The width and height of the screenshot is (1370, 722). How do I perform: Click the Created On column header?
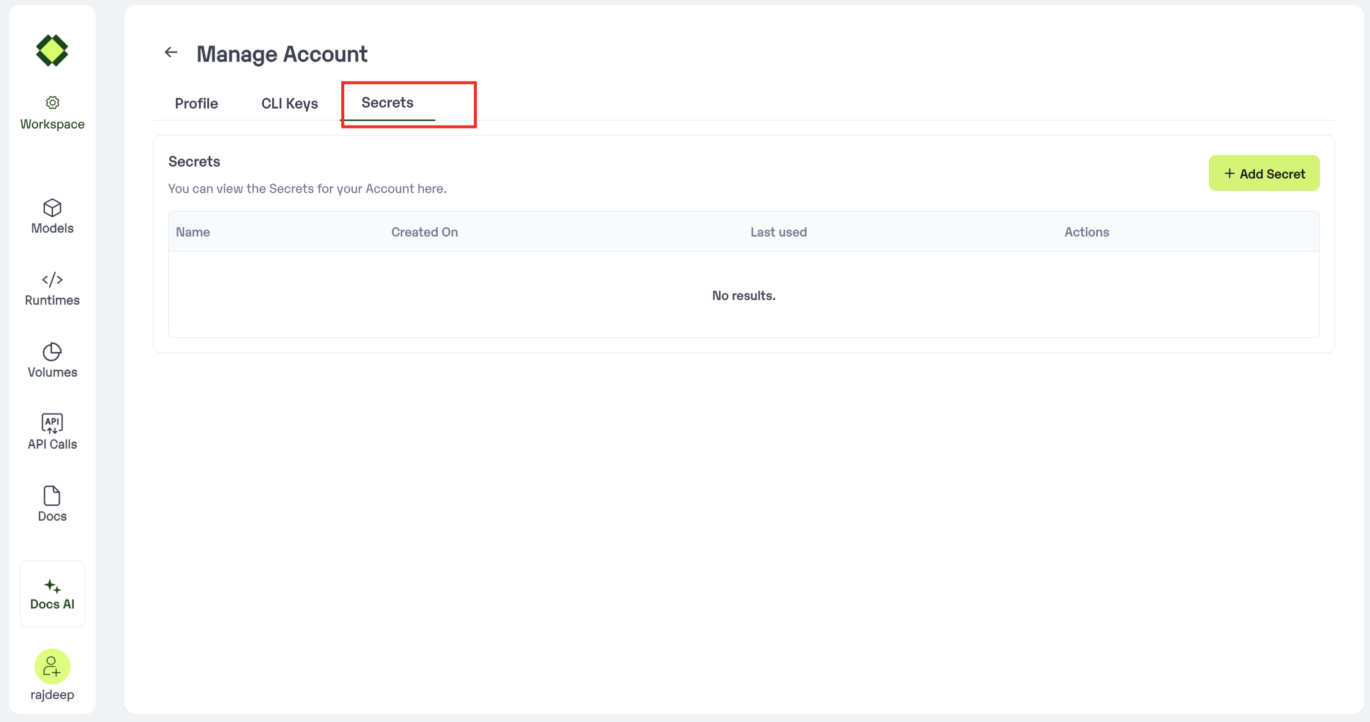tap(424, 232)
